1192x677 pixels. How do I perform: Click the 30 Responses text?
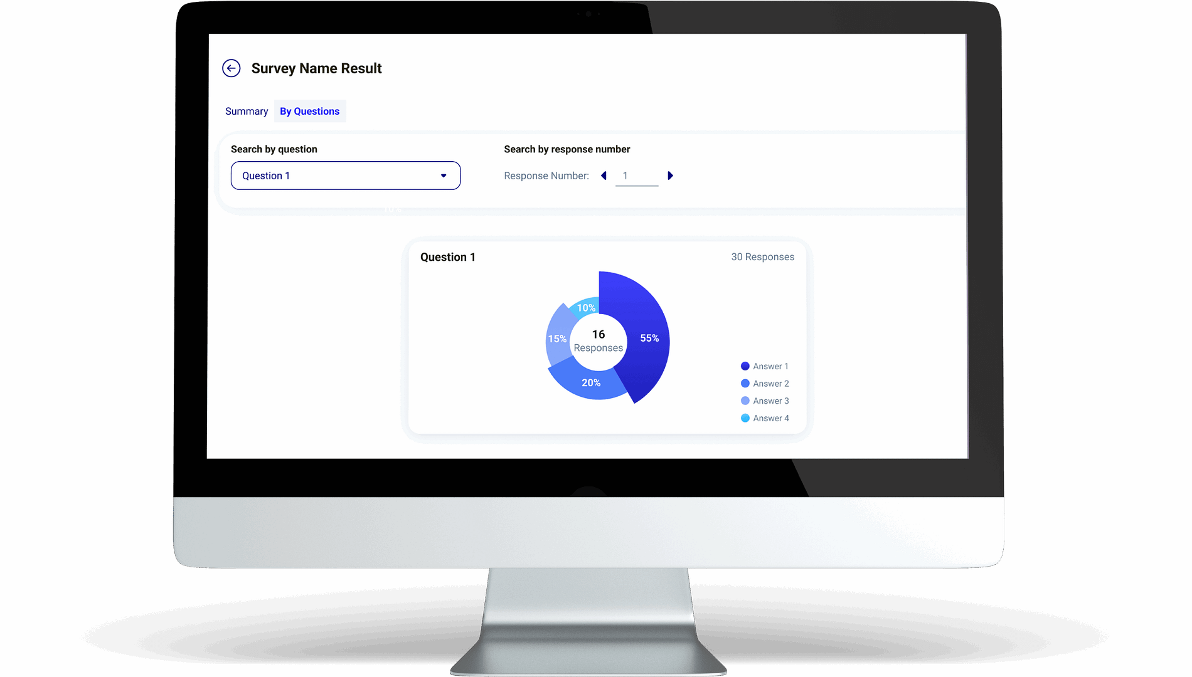(762, 257)
